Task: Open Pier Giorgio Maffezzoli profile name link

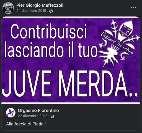Action: 40,5
